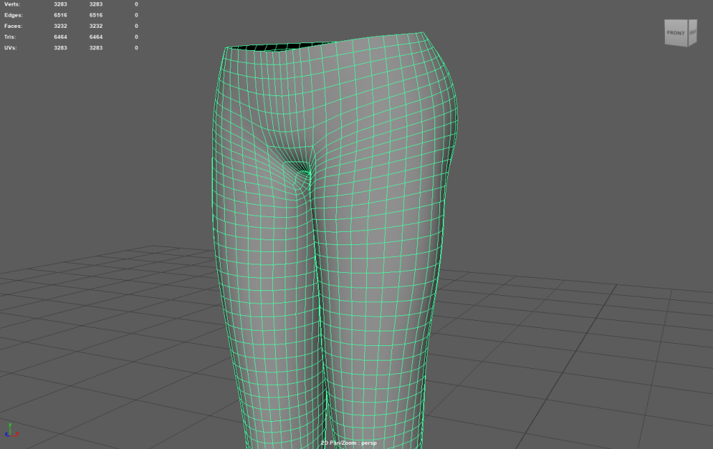The width and height of the screenshot is (713, 449).
Task: Click the first 6464 value in the Tris row
Action: coord(60,37)
